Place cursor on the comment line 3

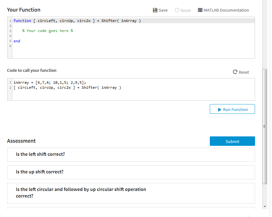[46, 30]
